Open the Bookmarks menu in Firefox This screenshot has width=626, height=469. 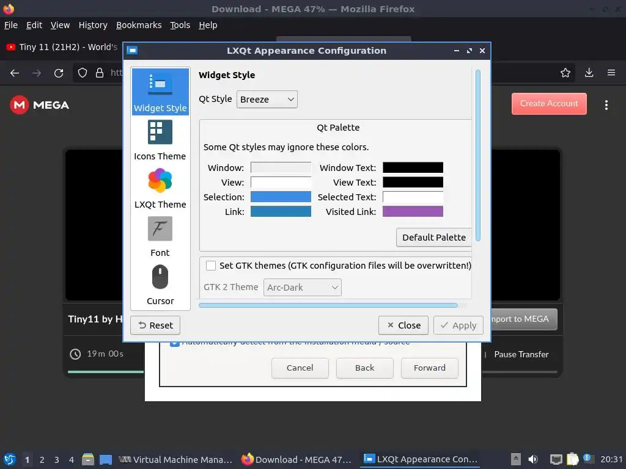139,25
